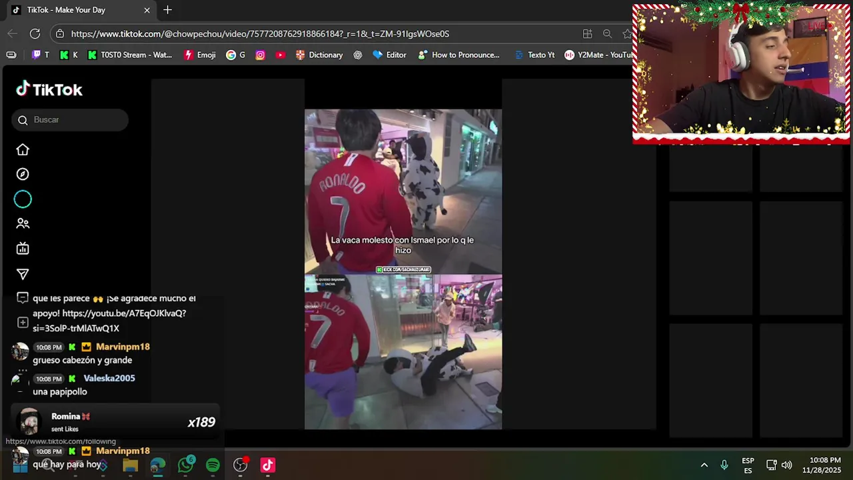Screen dimensions: 853x480
Task: View site information lock icon
Action: coord(60,33)
